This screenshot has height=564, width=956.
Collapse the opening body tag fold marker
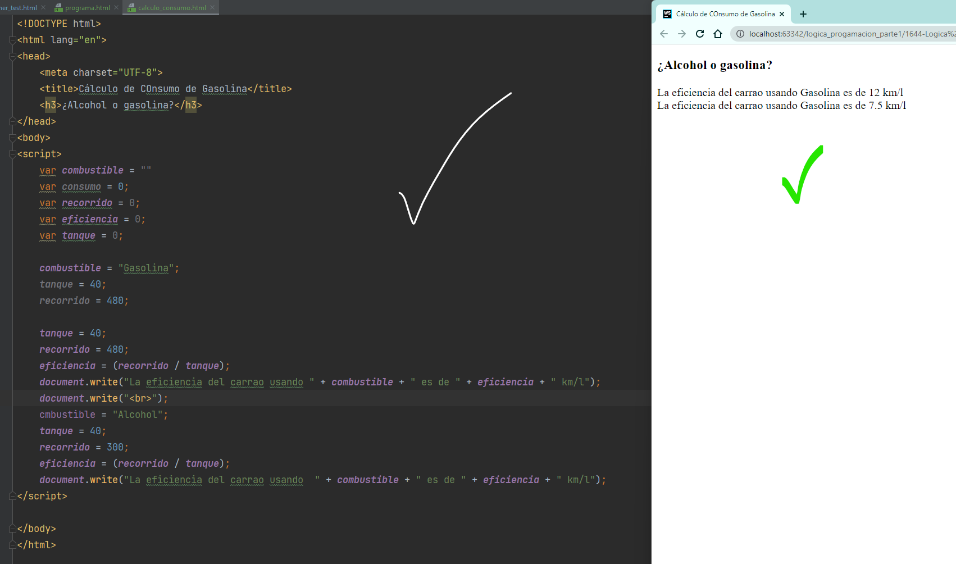[12, 138]
